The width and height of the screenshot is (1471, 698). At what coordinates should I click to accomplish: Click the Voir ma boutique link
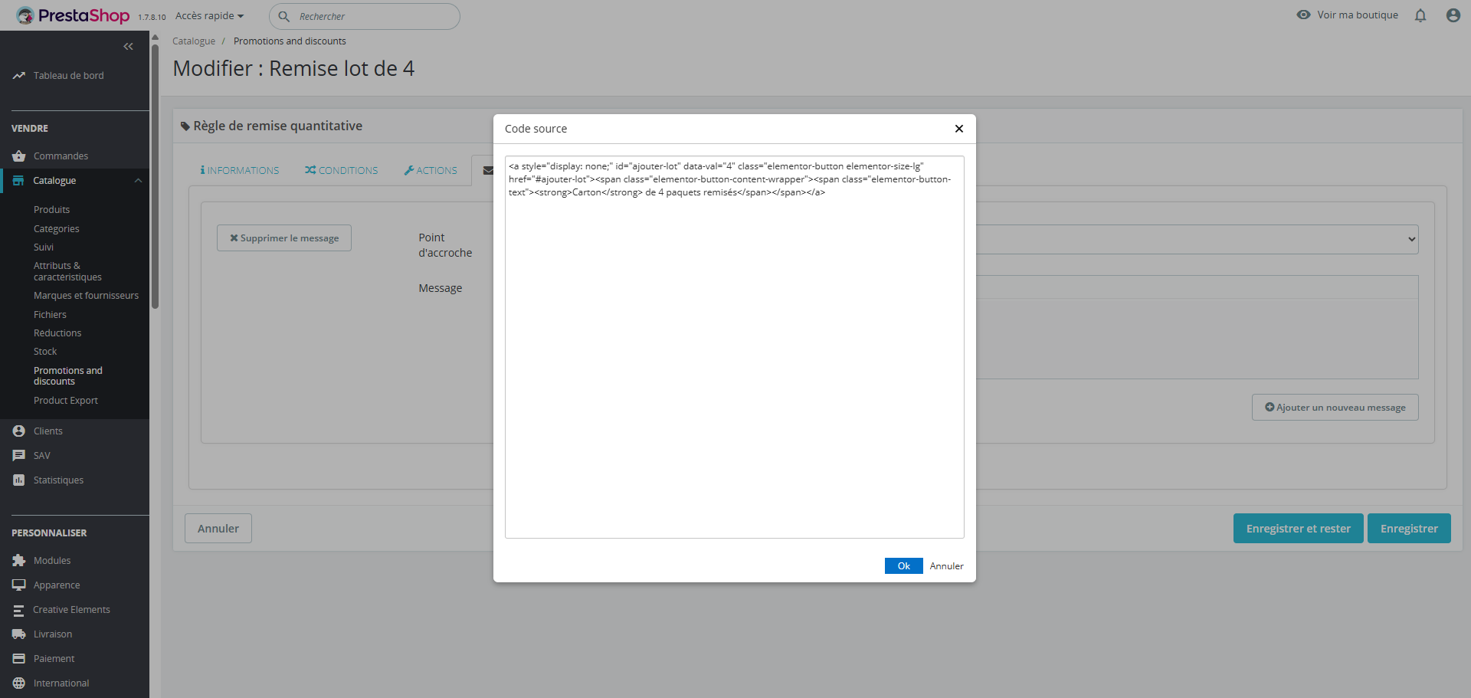[1358, 15]
